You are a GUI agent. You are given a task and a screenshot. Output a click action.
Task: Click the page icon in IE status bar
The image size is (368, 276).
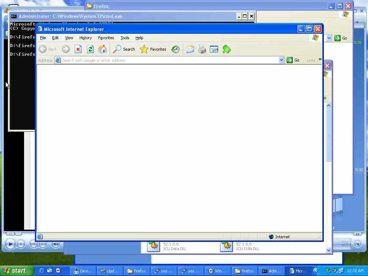pos(40,236)
